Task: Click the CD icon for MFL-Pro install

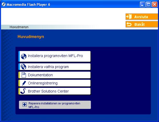Action: pos(24,56)
